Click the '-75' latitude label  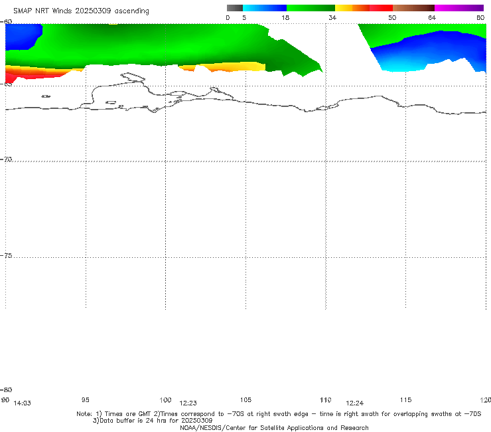click(x=6, y=255)
